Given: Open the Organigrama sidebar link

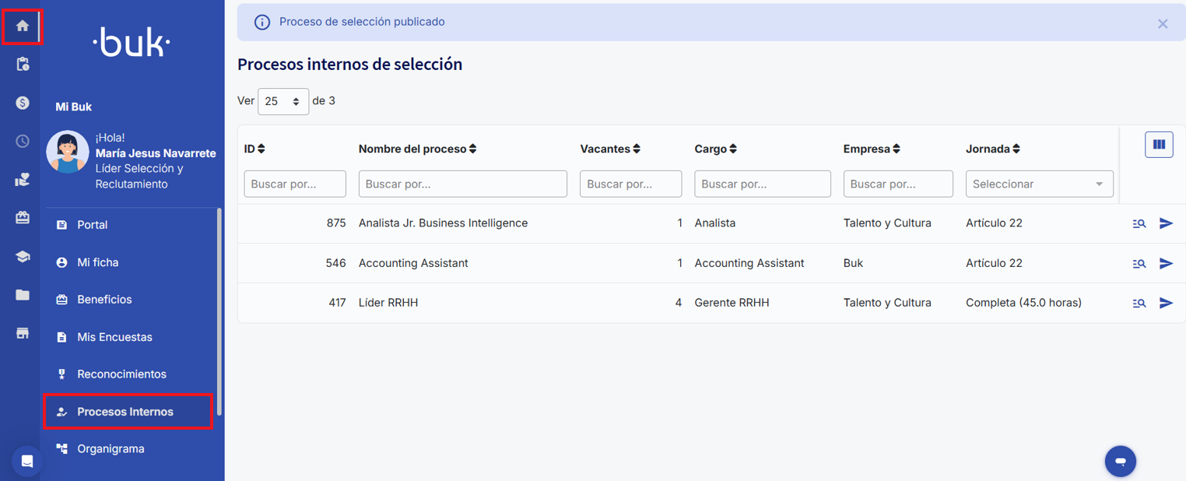Looking at the screenshot, I should coord(111,449).
